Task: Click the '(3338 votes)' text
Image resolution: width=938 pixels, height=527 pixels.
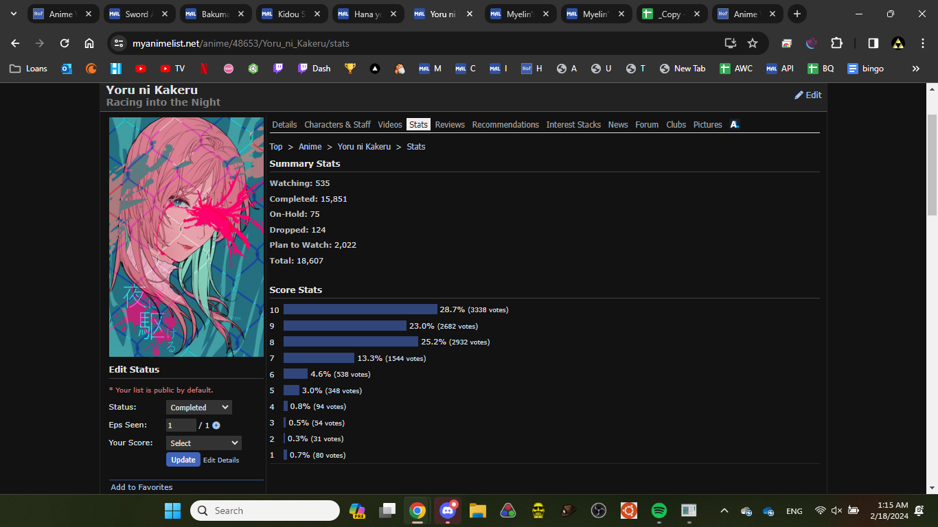Action: (488, 310)
